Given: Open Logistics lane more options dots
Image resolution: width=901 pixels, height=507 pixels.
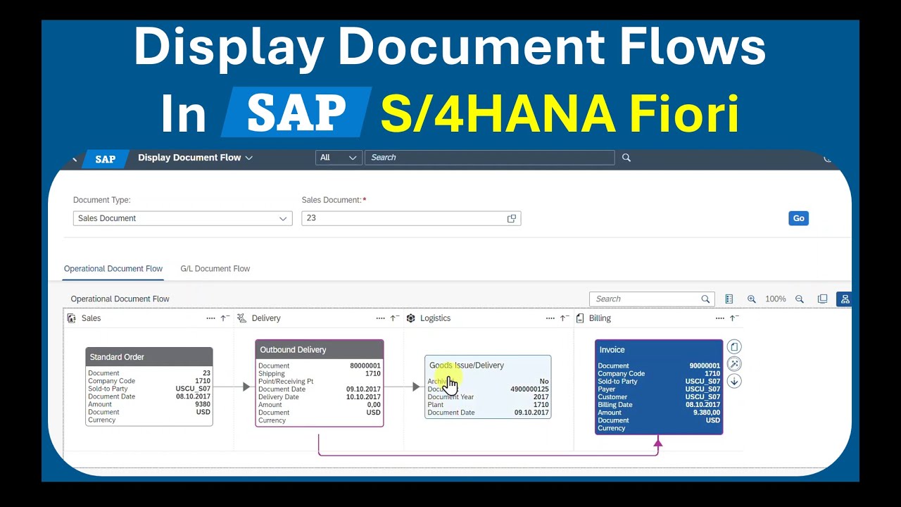Looking at the screenshot, I should tap(550, 318).
